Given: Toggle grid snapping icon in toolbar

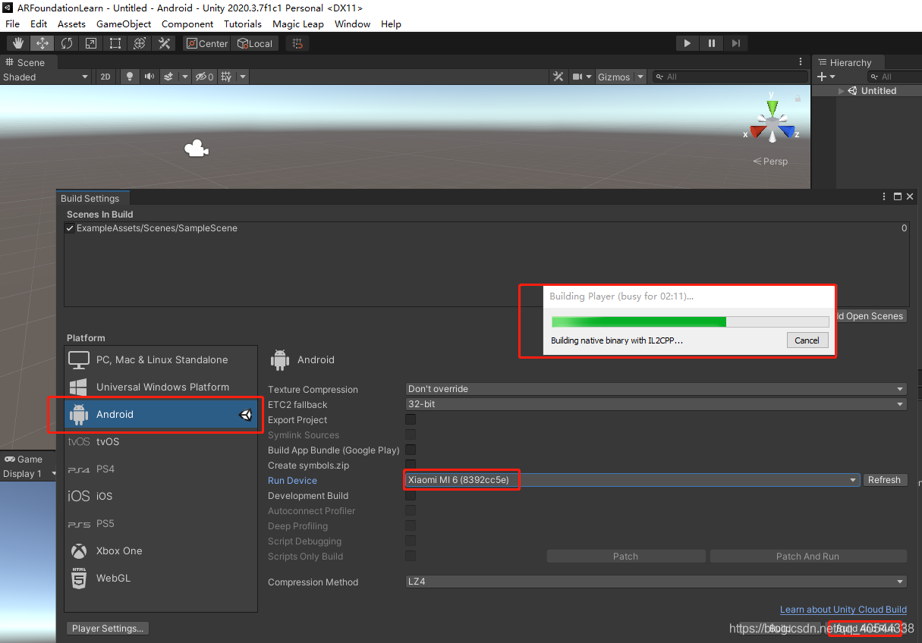Looking at the screenshot, I should [297, 43].
